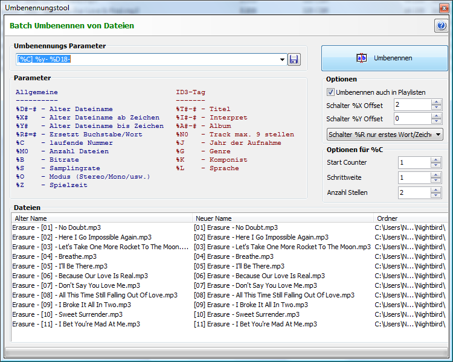
Task: Decrease the Schrittweite value
Action: click(x=437, y=180)
